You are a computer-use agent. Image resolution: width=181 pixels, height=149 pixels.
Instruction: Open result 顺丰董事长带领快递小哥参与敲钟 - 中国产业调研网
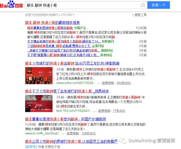pyautogui.click(x=65, y=119)
